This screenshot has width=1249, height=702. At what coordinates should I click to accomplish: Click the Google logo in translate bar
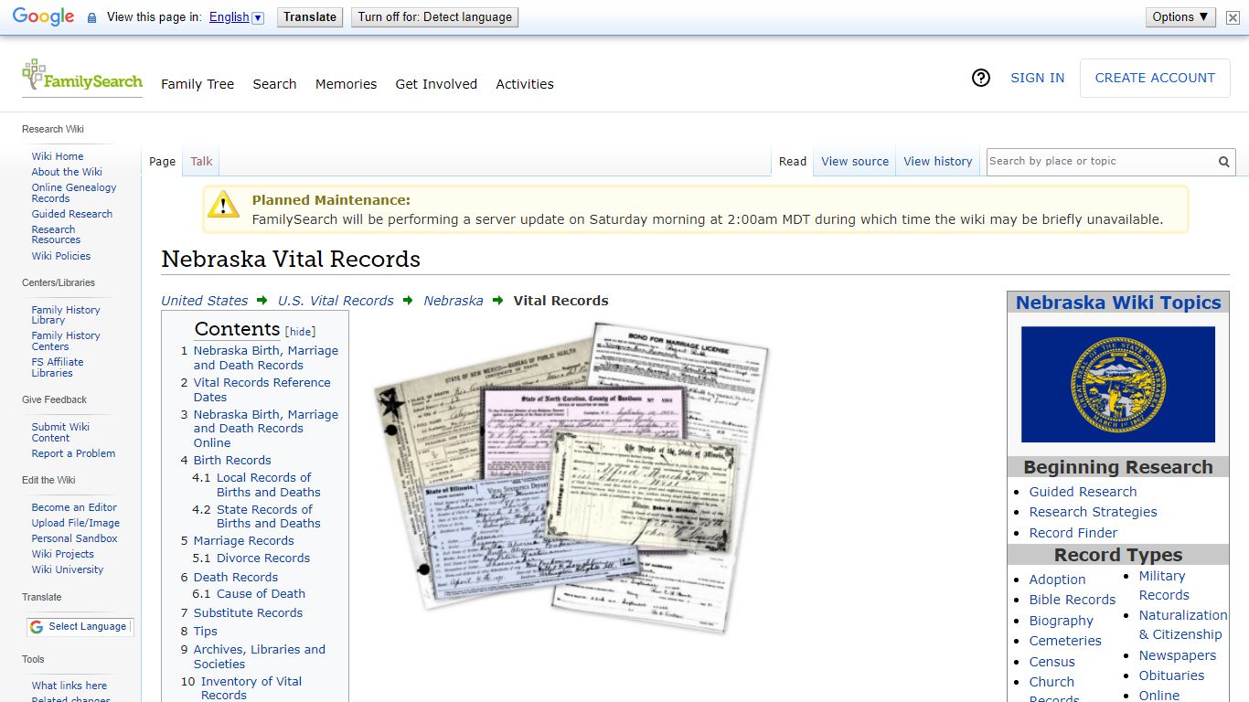pyautogui.click(x=43, y=17)
